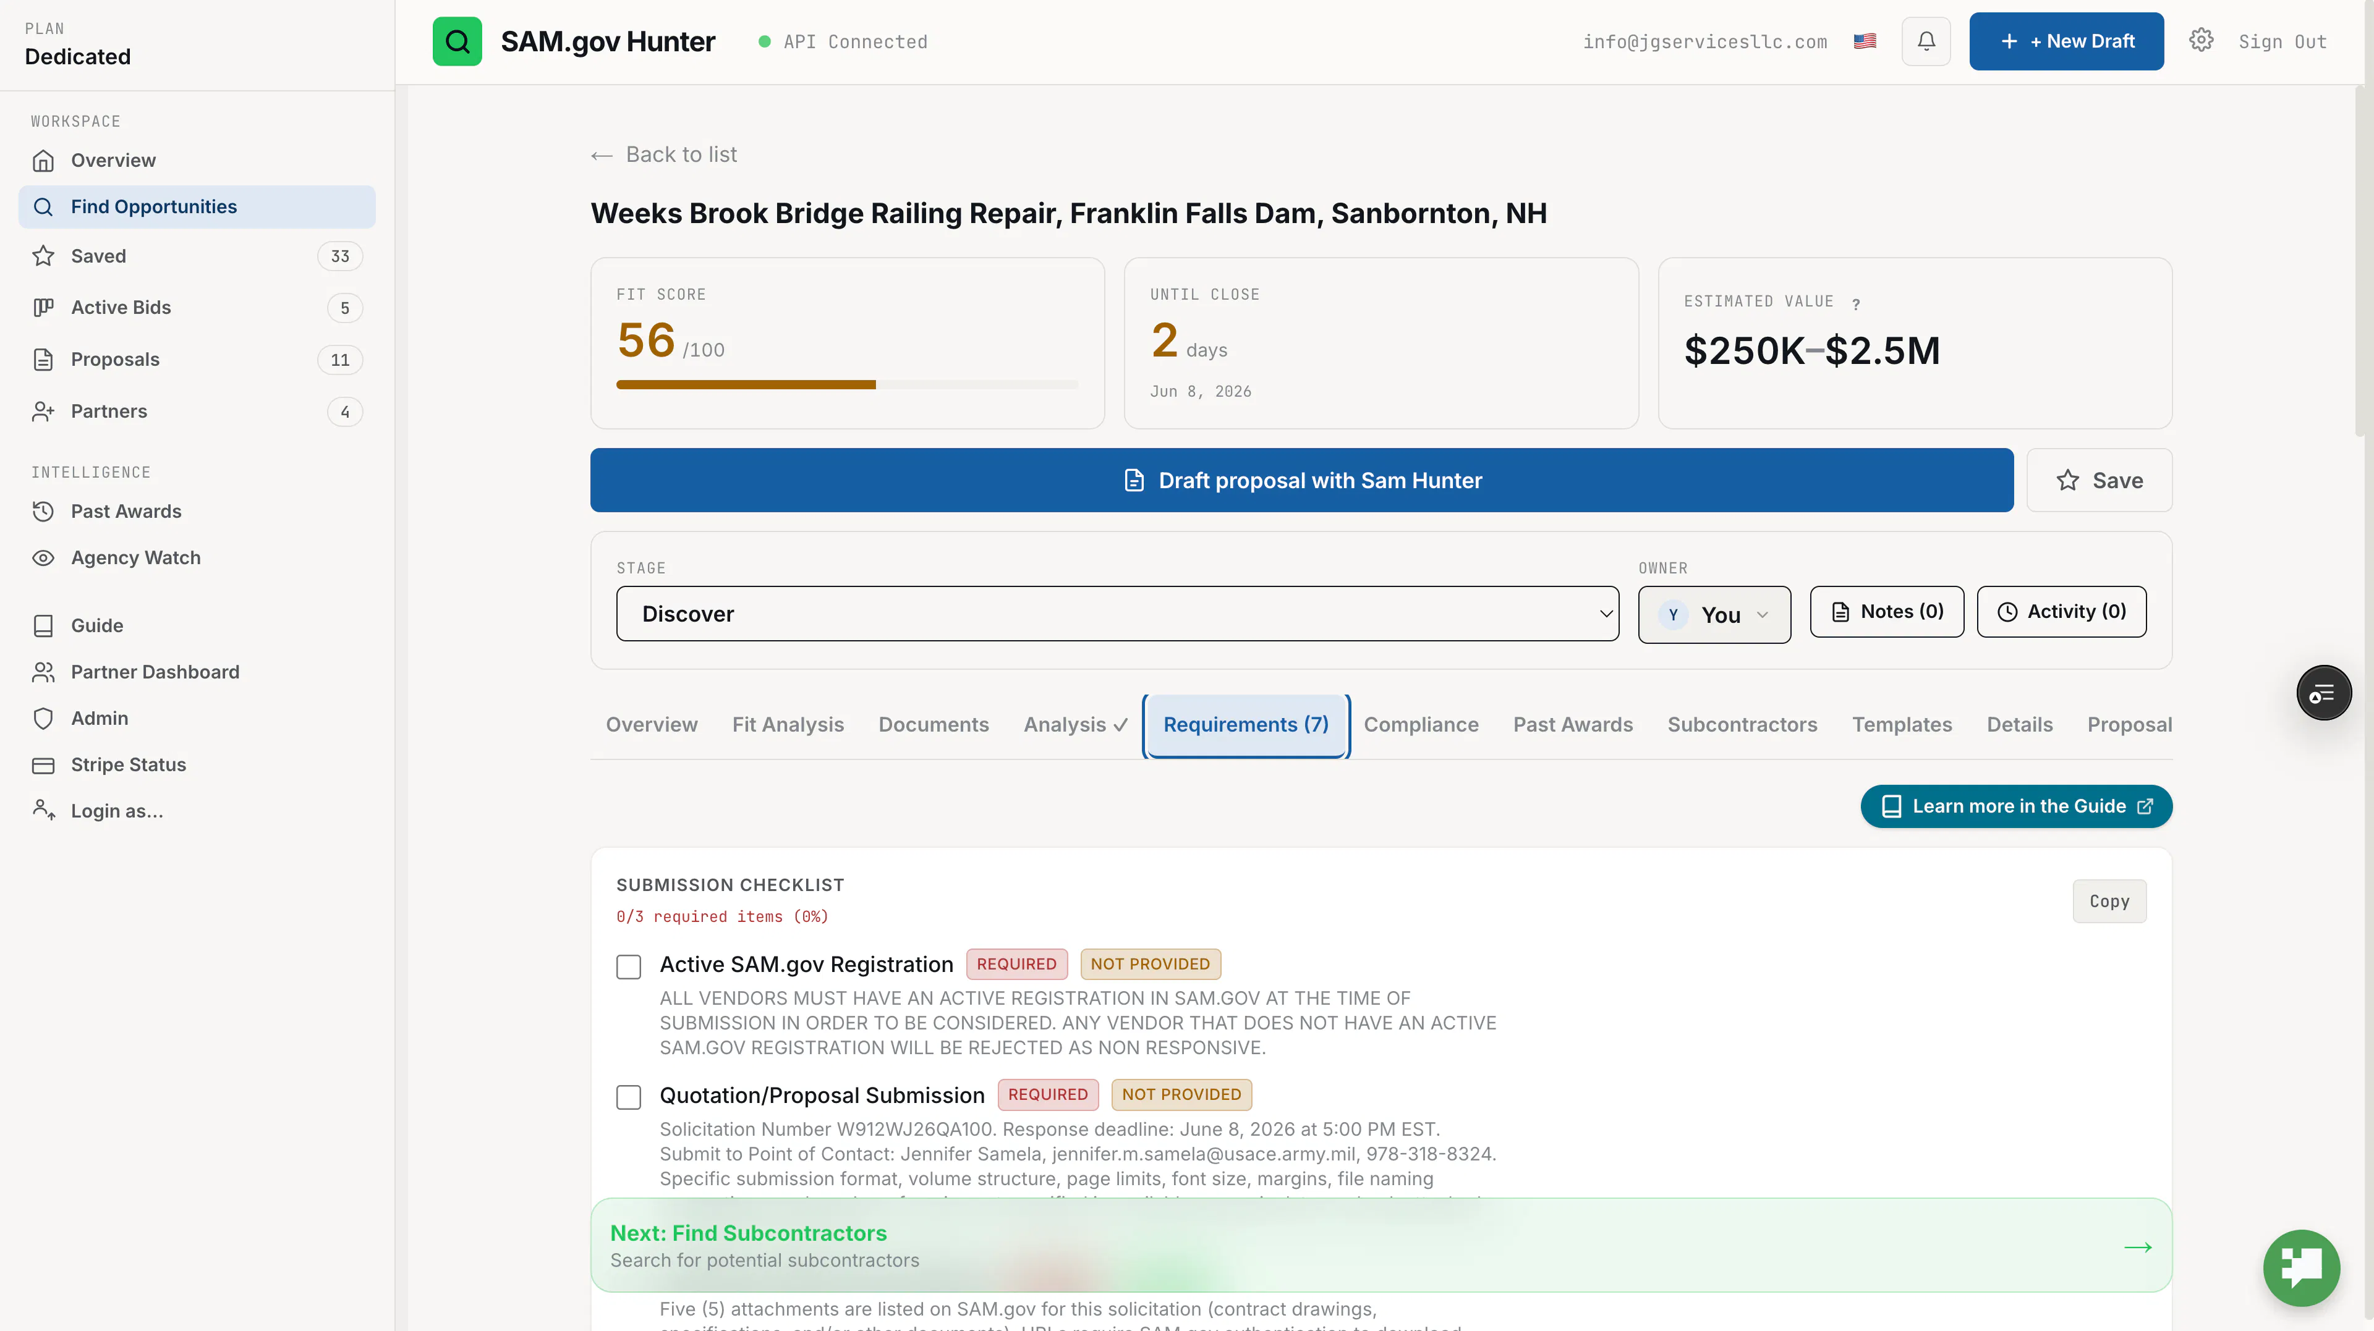Viewport: 2374px width, 1331px height.
Task: Click the Fit Score progress bar
Action: [x=847, y=384]
